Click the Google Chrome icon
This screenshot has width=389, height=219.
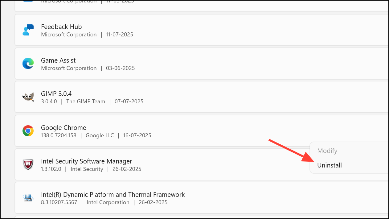pos(28,131)
